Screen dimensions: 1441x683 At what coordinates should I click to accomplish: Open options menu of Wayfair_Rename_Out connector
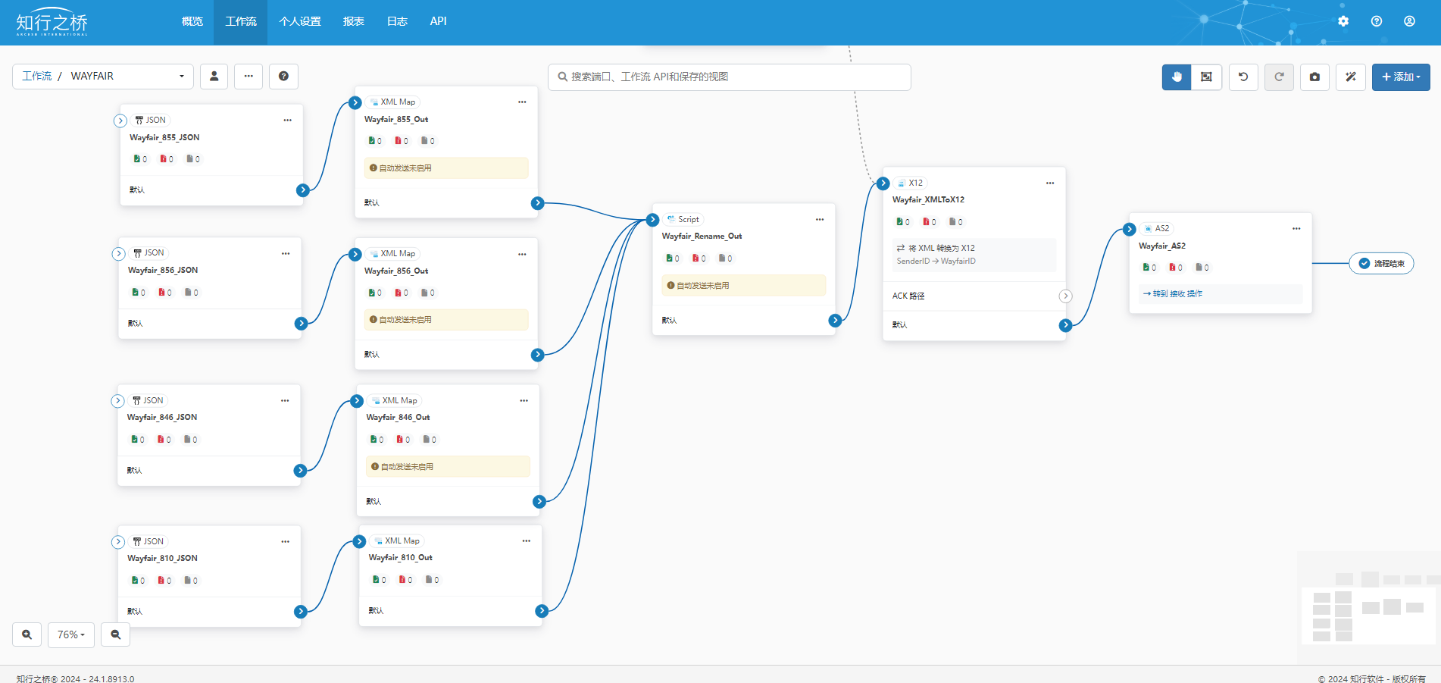tap(820, 219)
